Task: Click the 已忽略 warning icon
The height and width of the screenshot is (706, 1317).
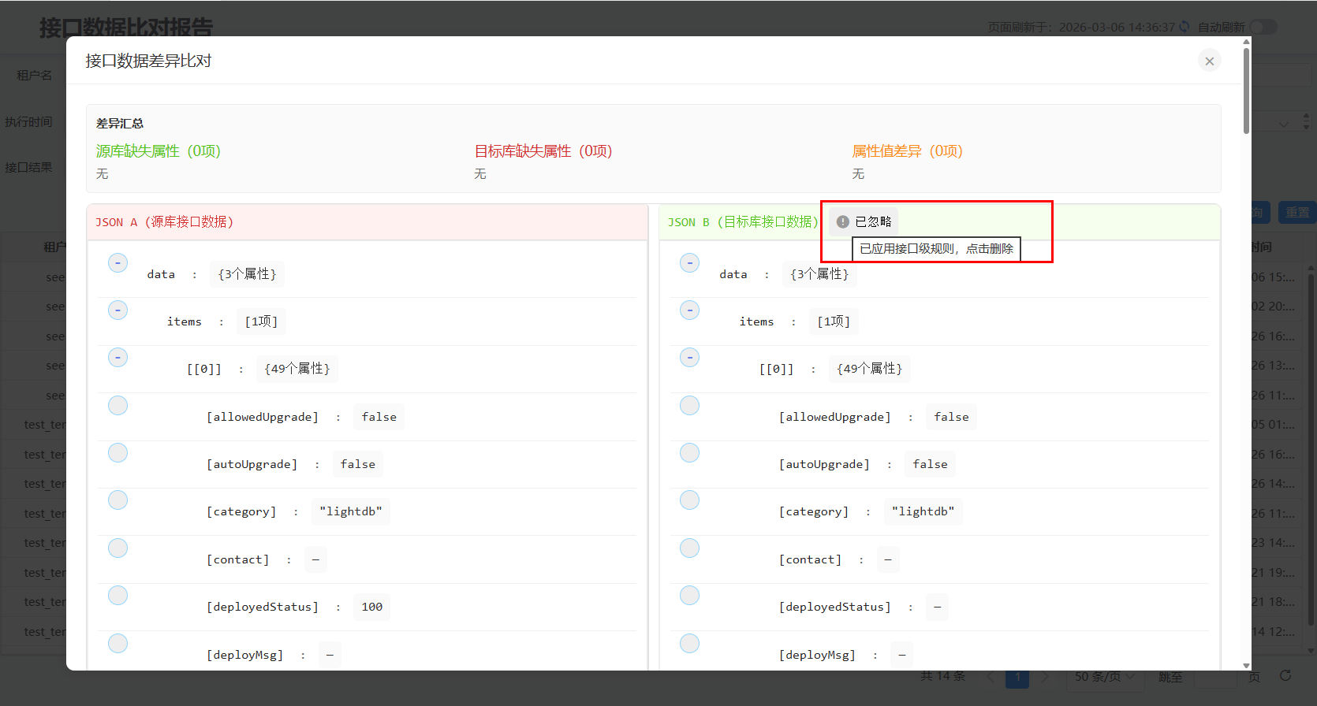Action: point(843,222)
